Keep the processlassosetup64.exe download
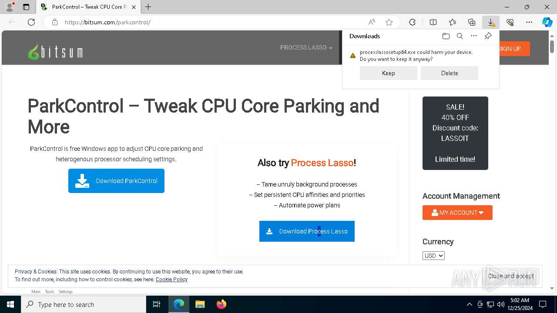The width and height of the screenshot is (557, 313). [x=388, y=73]
